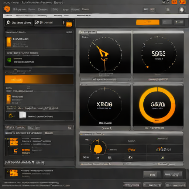
Task: Toggle the rightmost small indicator in the bottom mixer row
Action: tap(162, 157)
